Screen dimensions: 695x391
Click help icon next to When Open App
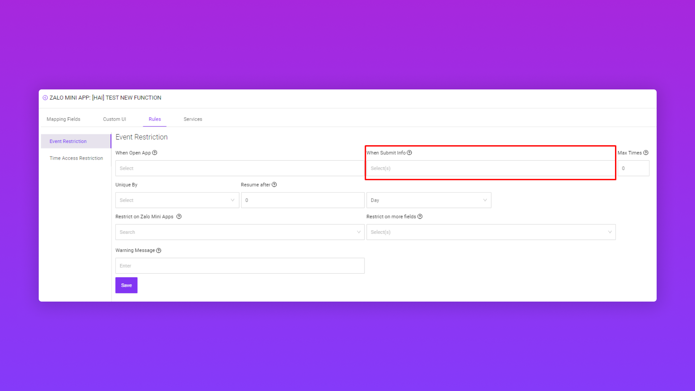[x=155, y=153]
